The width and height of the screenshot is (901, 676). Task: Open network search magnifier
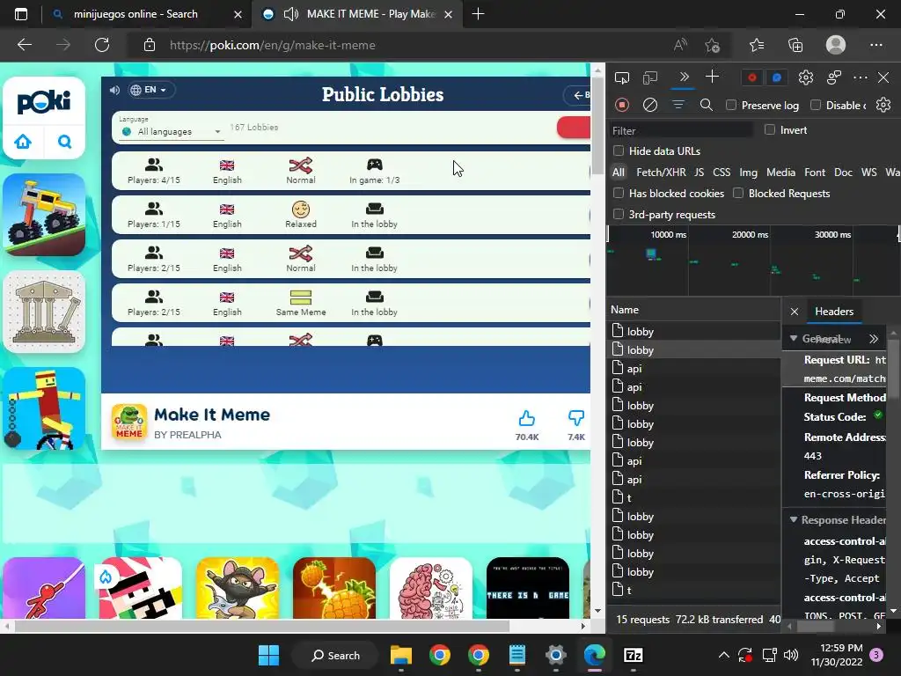707,105
